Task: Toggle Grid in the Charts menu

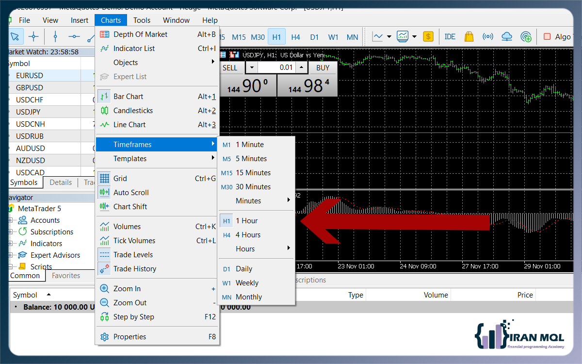Action: (157, 179)
